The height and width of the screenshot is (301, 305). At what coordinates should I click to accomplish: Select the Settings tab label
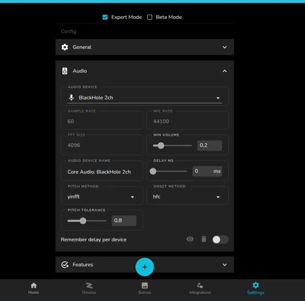pyautogui.click(x=255, y=292)
